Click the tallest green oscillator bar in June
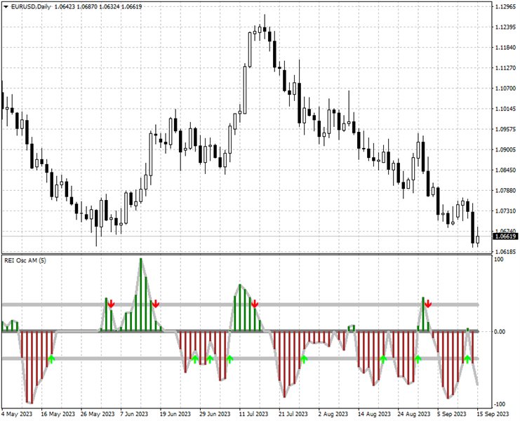The image size is (520, 421). pyautogui.click(x=141, y=295)
